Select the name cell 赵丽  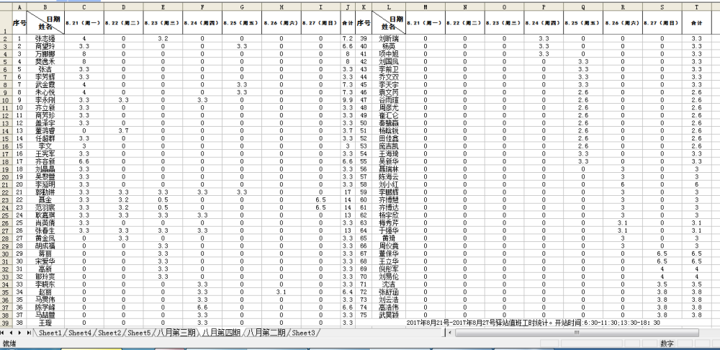coord(45,292)
